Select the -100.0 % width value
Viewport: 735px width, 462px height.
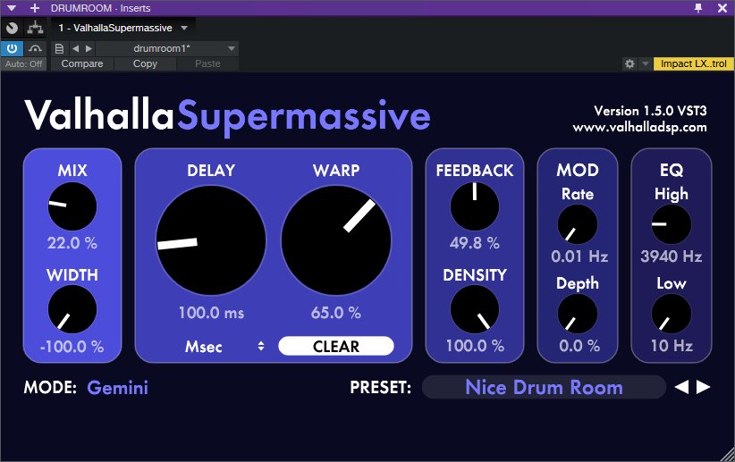[72, 346]
